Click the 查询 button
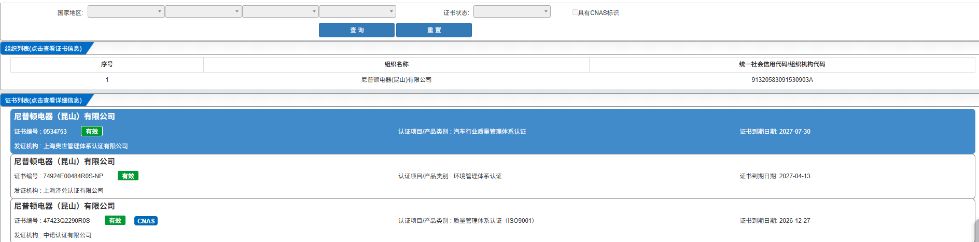This screenshot has height=242, width=979. click(x=357, y=30)
